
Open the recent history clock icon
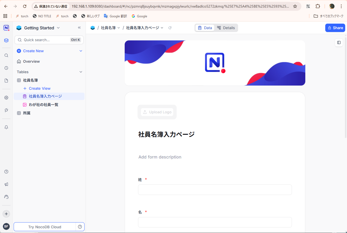pyautogui.click(x=6, y=68)
